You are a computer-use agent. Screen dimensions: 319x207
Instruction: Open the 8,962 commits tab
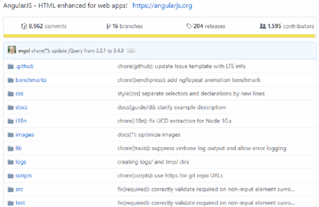click(x=44, y=26)
